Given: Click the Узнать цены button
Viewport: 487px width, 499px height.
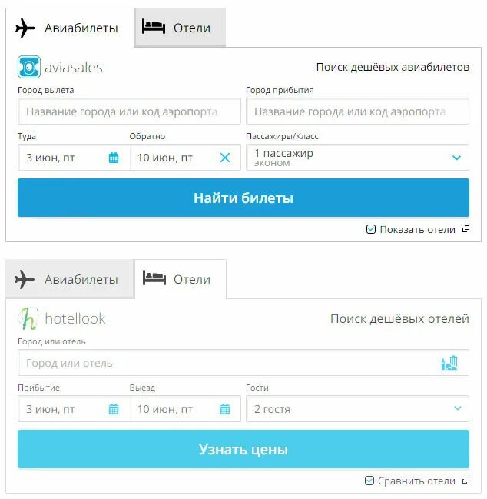Looking at the screenshot, I should 243,449.
